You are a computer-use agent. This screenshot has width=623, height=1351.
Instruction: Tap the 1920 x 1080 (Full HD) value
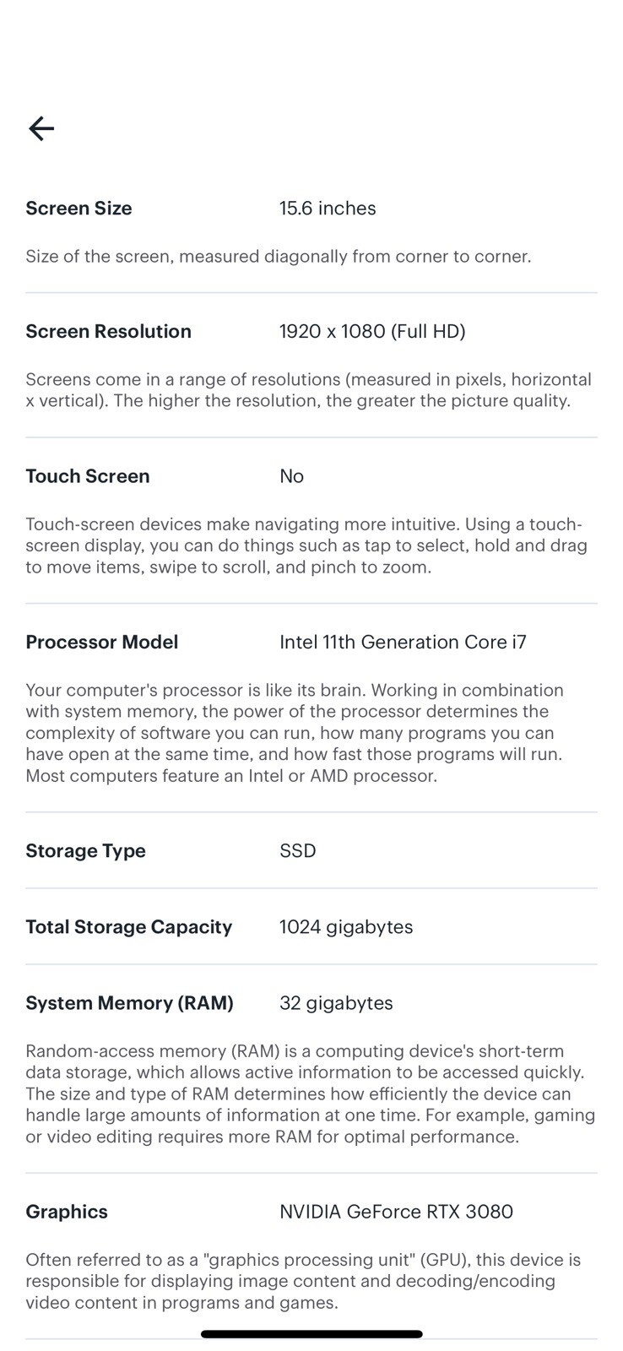point(372,332)
